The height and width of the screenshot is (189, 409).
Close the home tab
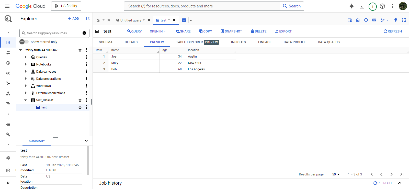[109, 20]
